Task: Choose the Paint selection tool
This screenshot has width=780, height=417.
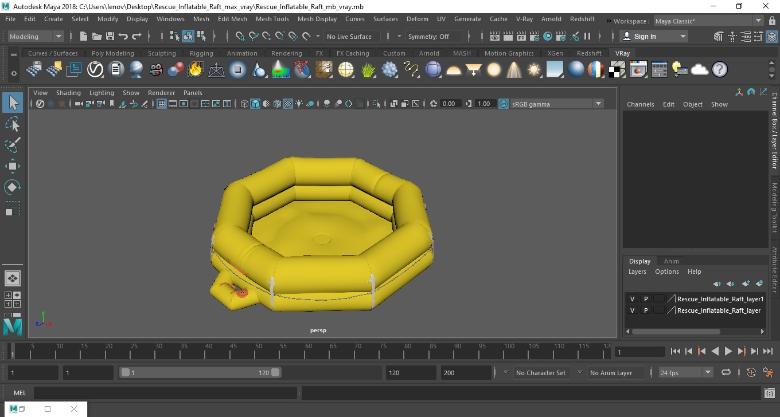Action: [x=13, y=145]
